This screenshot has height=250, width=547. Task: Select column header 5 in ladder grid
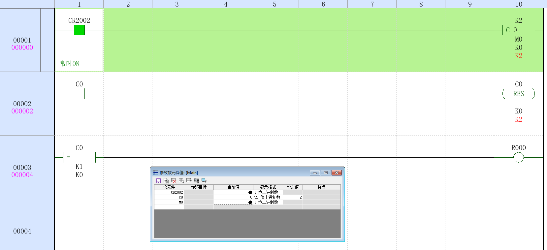click(x=274, y=4)
